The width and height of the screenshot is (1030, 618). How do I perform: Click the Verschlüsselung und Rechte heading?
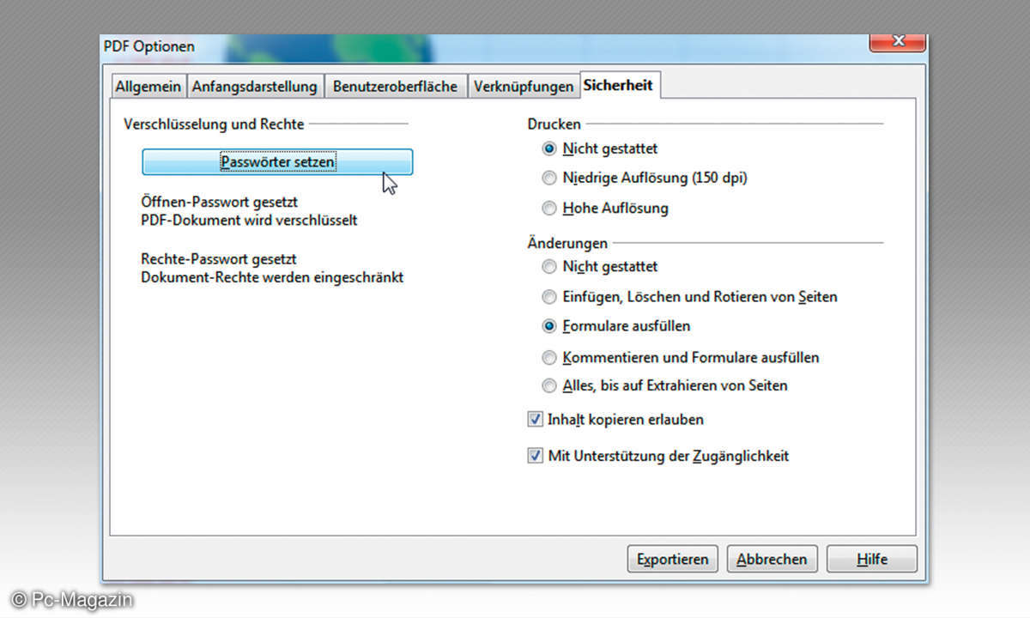(x=214, y=124)
